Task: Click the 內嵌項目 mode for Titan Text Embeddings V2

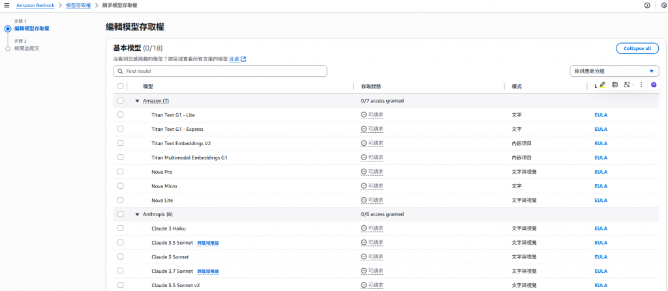Action: pos(521,143)
